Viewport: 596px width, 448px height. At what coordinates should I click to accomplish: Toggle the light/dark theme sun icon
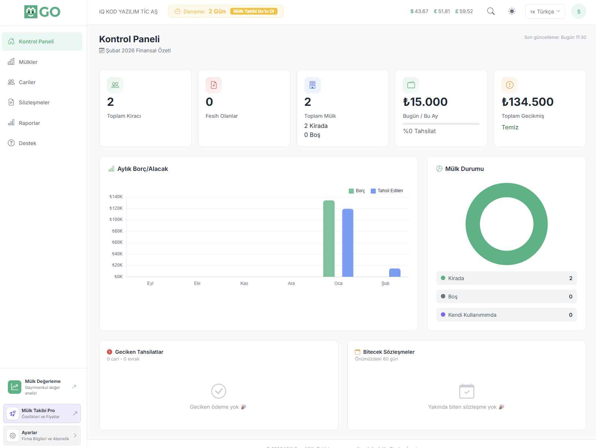click(x=512, y=11)
